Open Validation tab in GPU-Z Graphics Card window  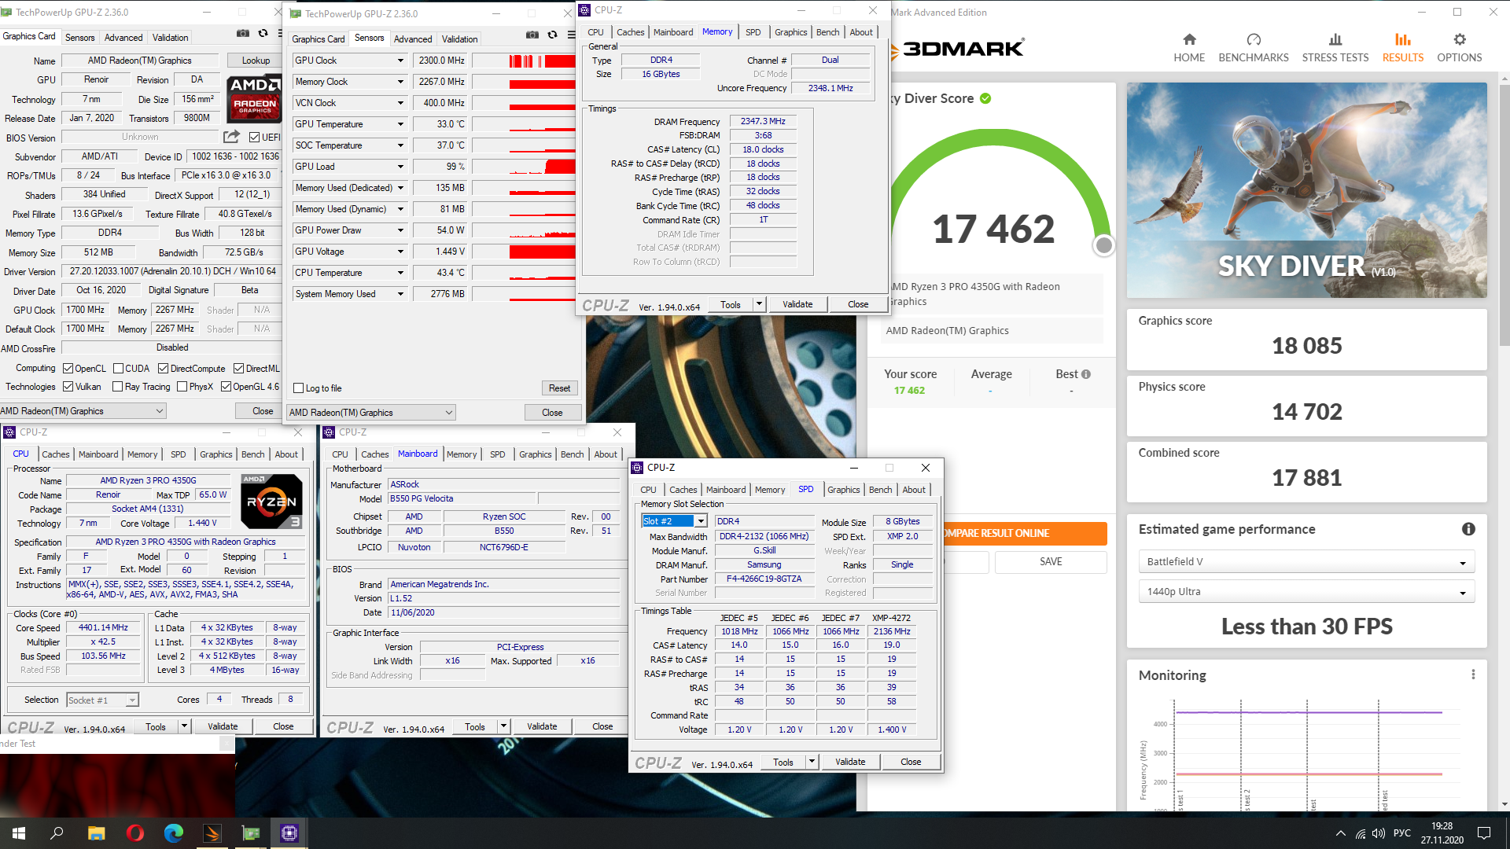(171, 38)
